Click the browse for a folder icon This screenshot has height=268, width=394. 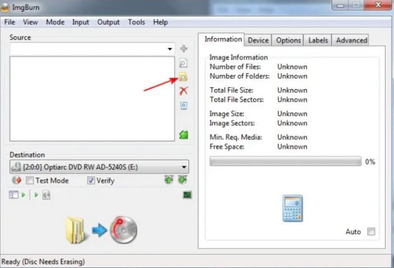[183, 76]
